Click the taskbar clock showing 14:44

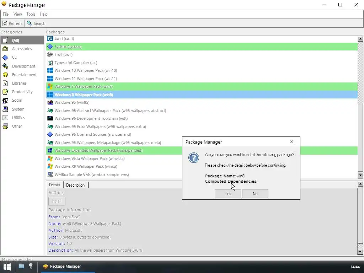point(355,267)
